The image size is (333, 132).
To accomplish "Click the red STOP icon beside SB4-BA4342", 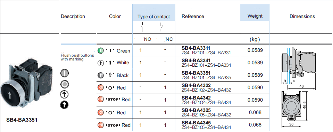I will (x=100, y=99).
